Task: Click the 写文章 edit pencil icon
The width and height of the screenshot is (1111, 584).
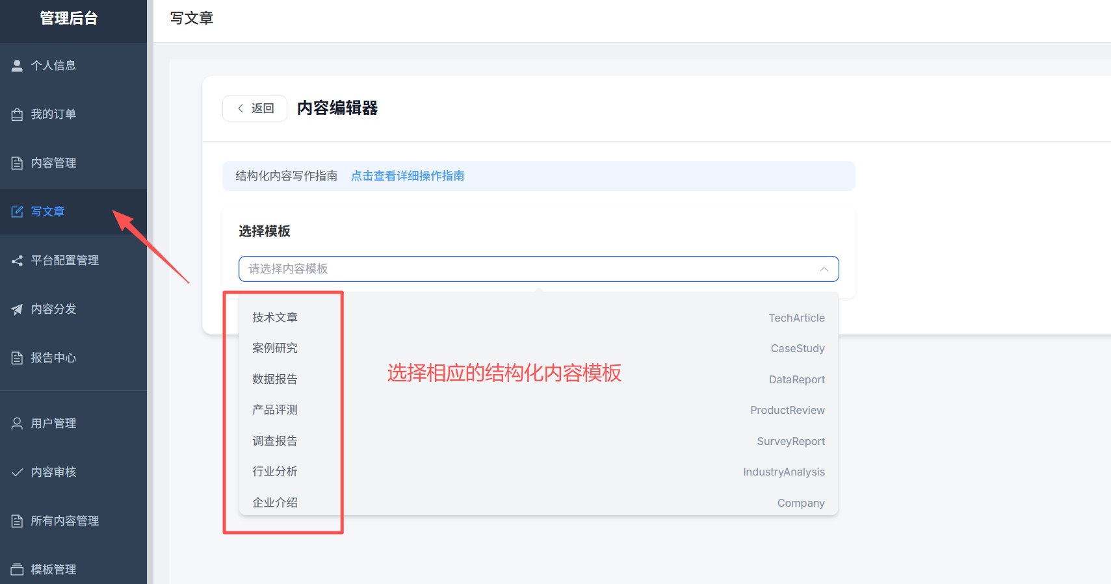Action: click(x=17, y=212)
